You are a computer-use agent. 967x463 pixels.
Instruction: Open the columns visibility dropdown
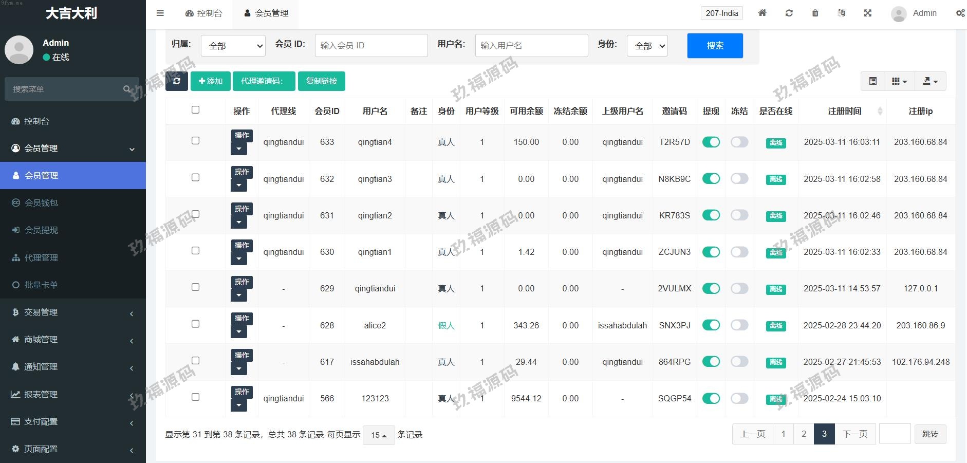899,81
